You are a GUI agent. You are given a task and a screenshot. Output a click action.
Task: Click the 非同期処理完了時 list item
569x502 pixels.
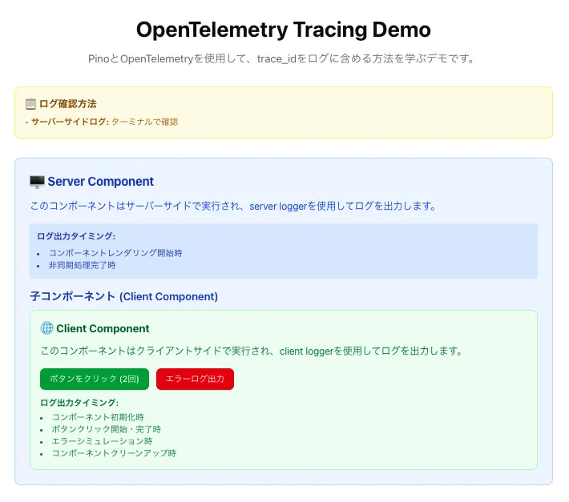(82, 265)
